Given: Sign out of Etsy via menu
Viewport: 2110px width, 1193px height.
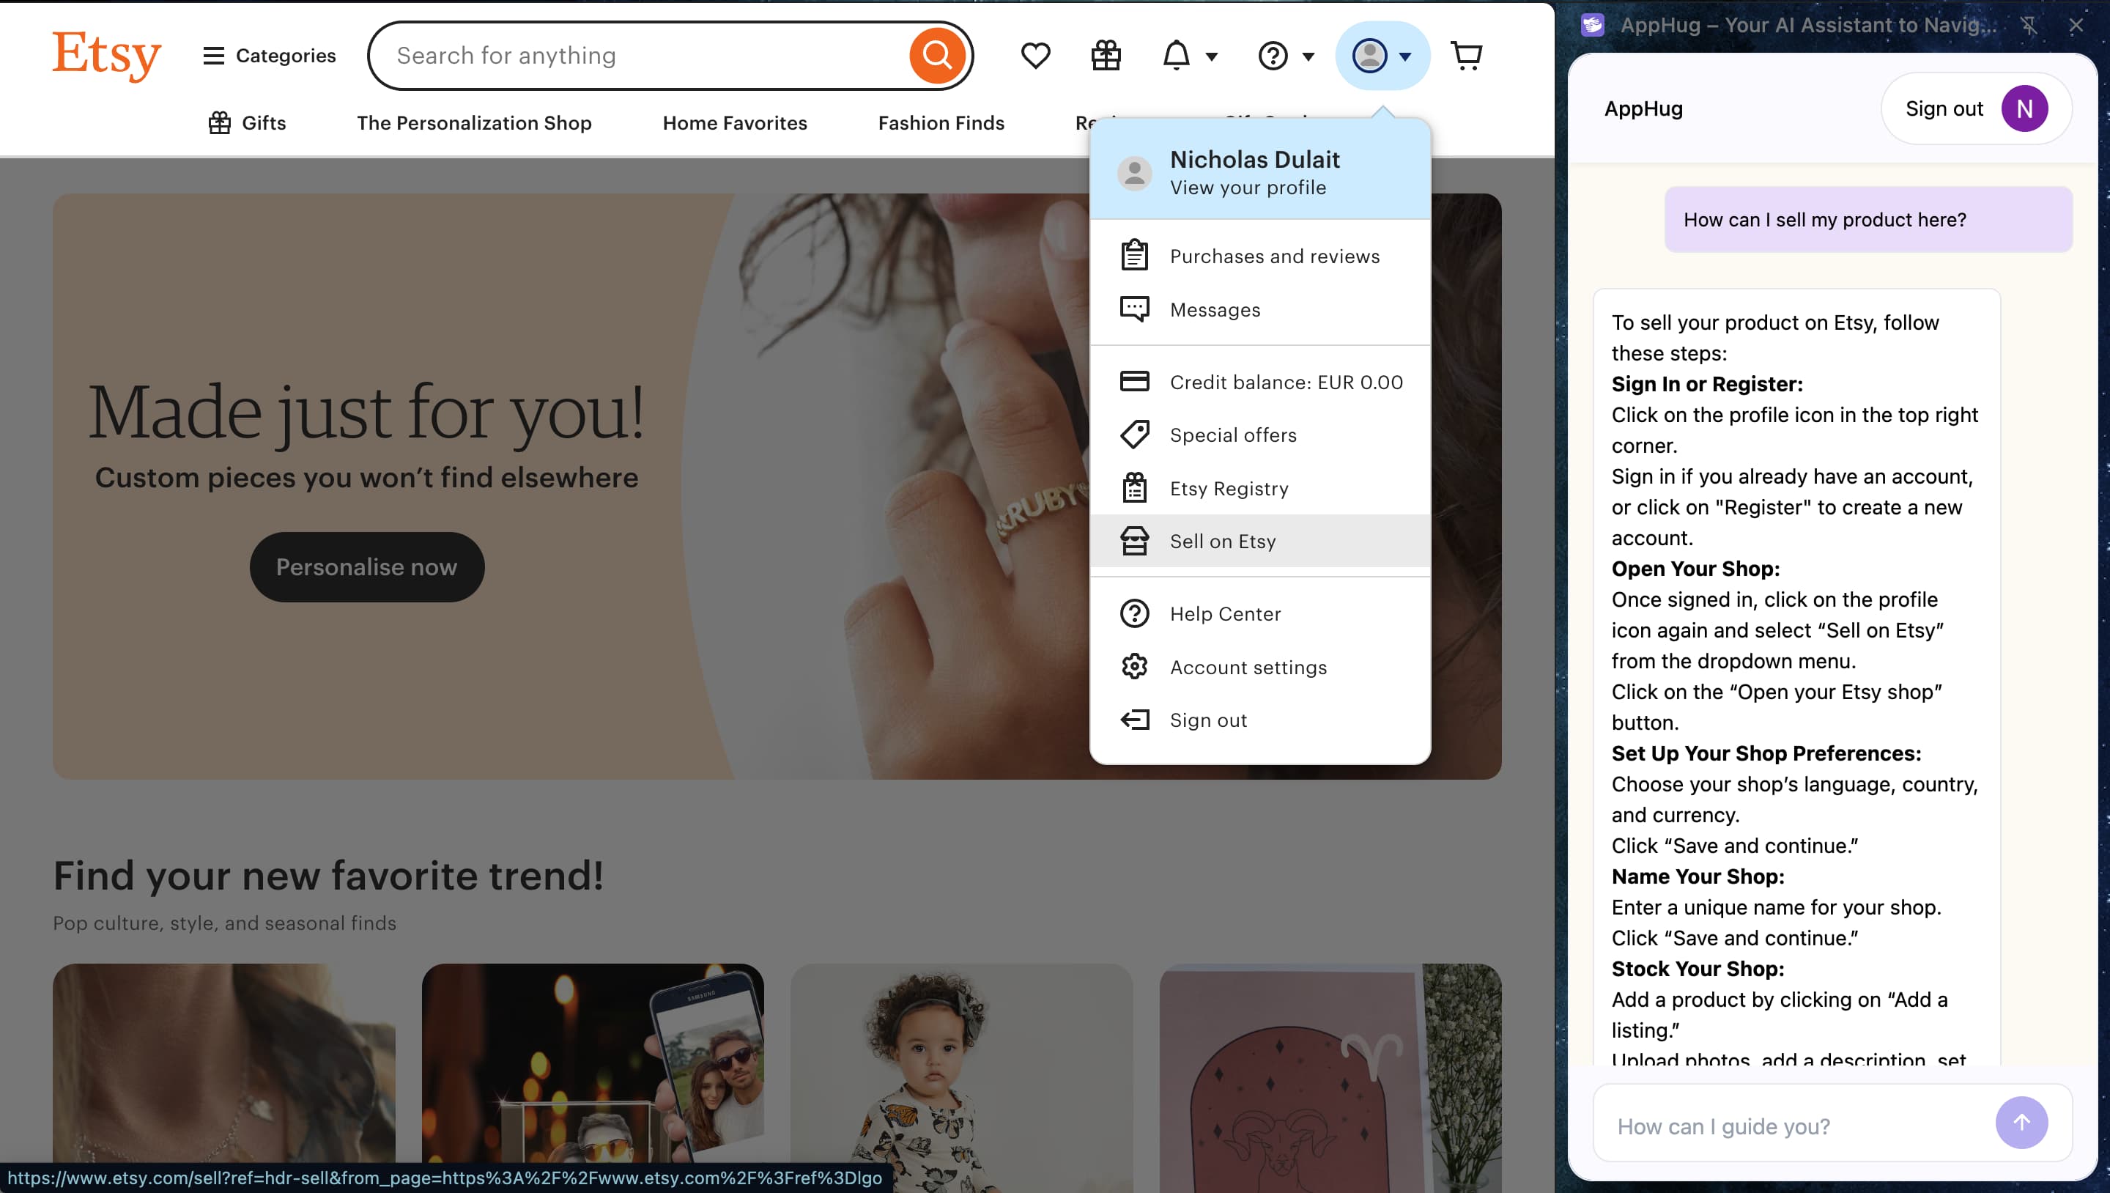Looking at the screenshot, I should (1261, 720).
